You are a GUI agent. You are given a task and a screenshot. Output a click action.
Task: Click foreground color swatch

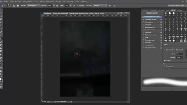(x=1, y=79)
